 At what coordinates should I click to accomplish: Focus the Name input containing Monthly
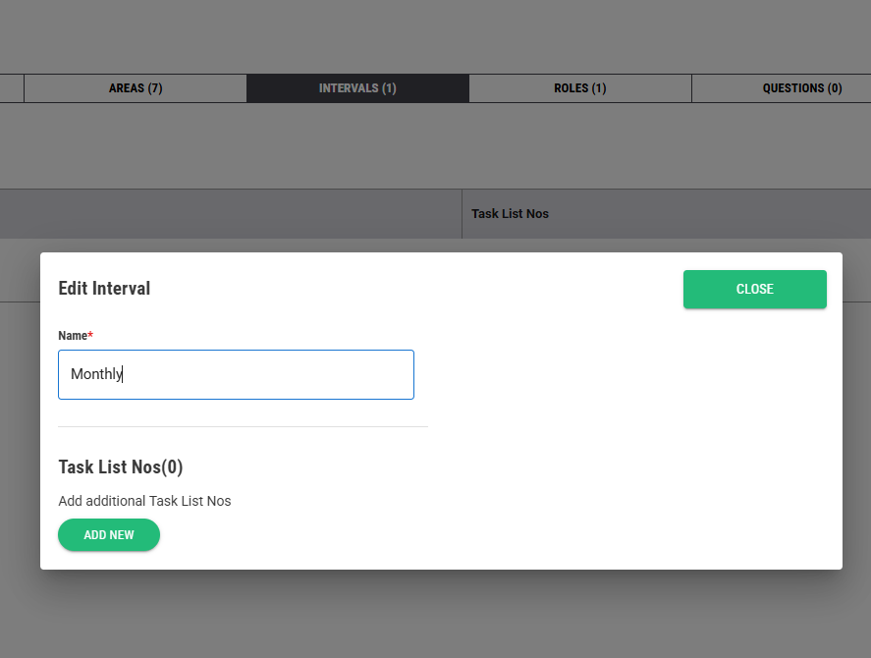click(x=236, y=374)
